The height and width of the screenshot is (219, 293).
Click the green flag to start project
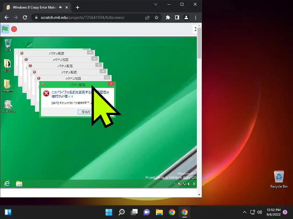point(5,29)
